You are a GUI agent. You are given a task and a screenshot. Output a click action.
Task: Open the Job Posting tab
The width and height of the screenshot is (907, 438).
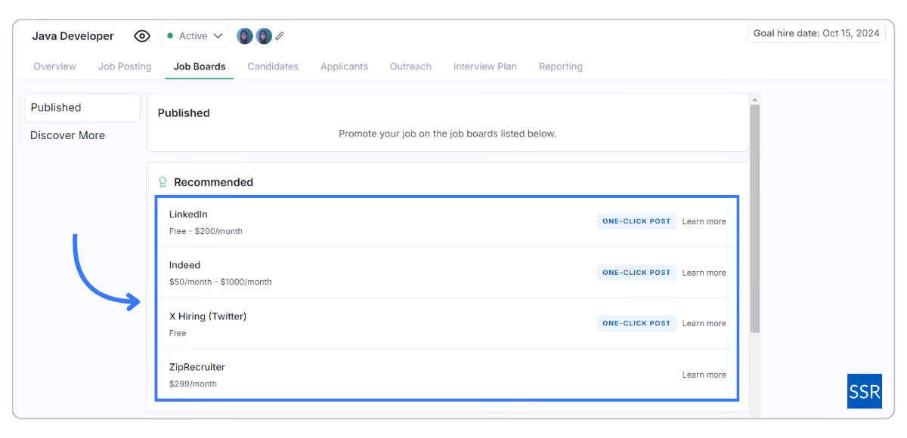coord(125,66)
